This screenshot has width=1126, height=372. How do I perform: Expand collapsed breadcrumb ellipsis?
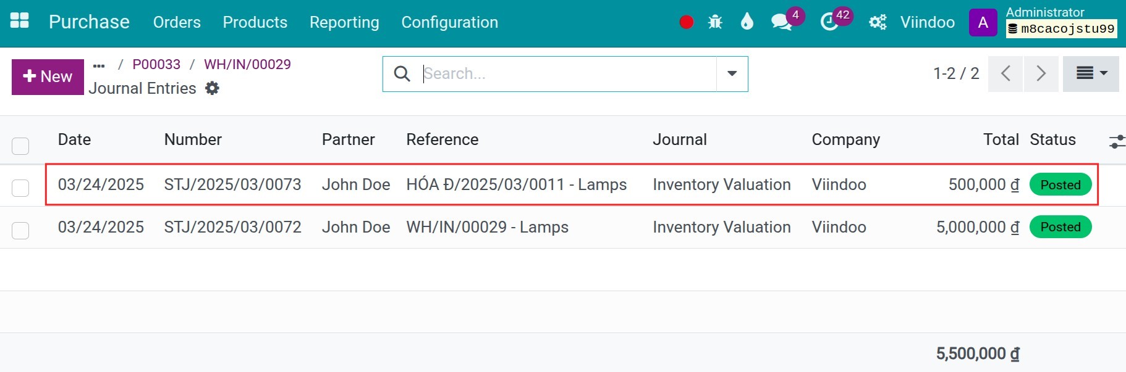click(99, 65)
